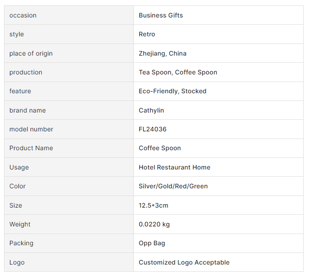This screenshot has width=309, height=278.
Task: Click "Customized Logo Acceptable" text
Action: coord(184,262)
